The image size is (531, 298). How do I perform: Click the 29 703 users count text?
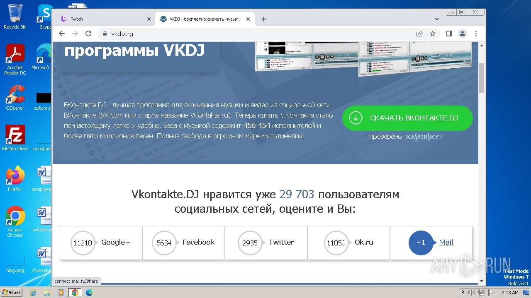coord(297,194)
